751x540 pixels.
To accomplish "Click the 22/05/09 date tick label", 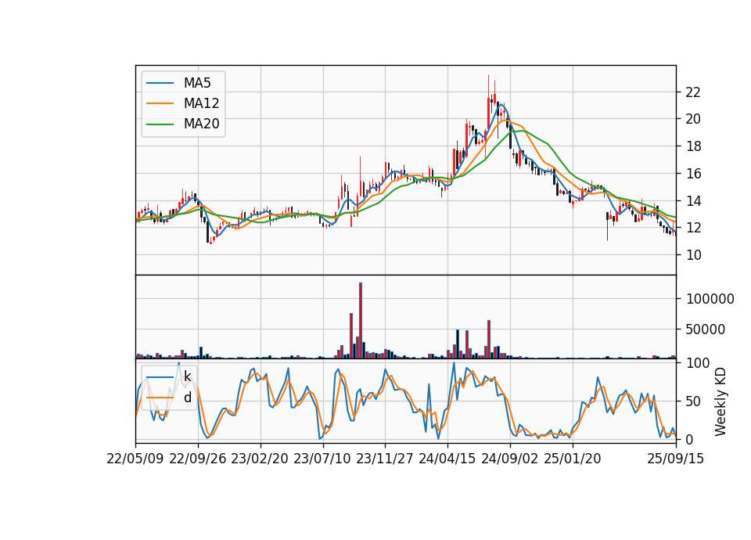I will (135, 459).
